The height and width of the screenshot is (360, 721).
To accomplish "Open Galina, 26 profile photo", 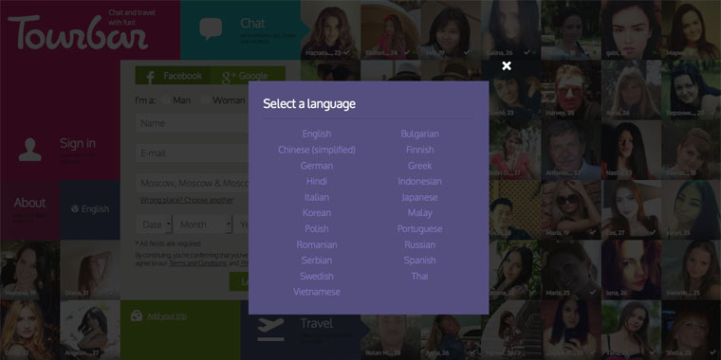I will pyautogui.click(x=510, y=30).
